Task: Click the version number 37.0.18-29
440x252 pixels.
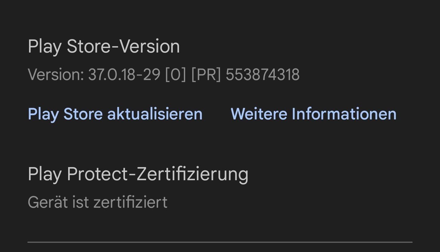Action: coord(124,75)
